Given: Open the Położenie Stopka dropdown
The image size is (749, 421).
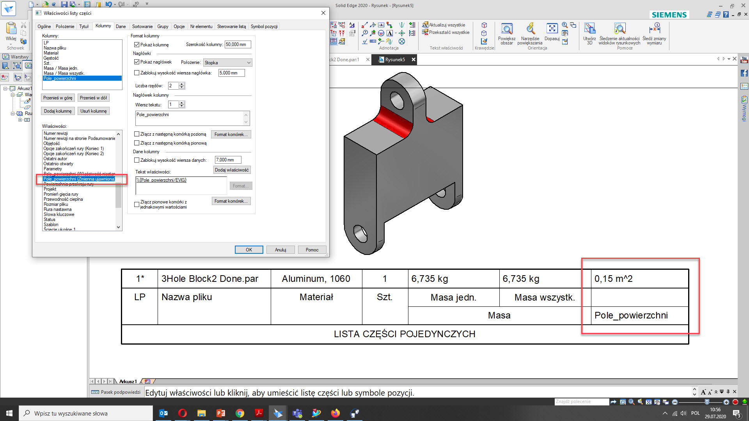Looking at the screenshot, I should [228, 63].
